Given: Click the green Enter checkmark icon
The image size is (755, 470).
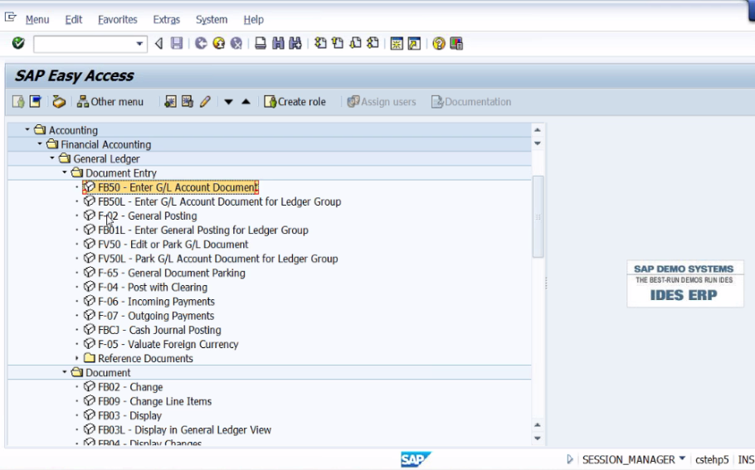Looking at the screenshot, I should pos(18,43).
